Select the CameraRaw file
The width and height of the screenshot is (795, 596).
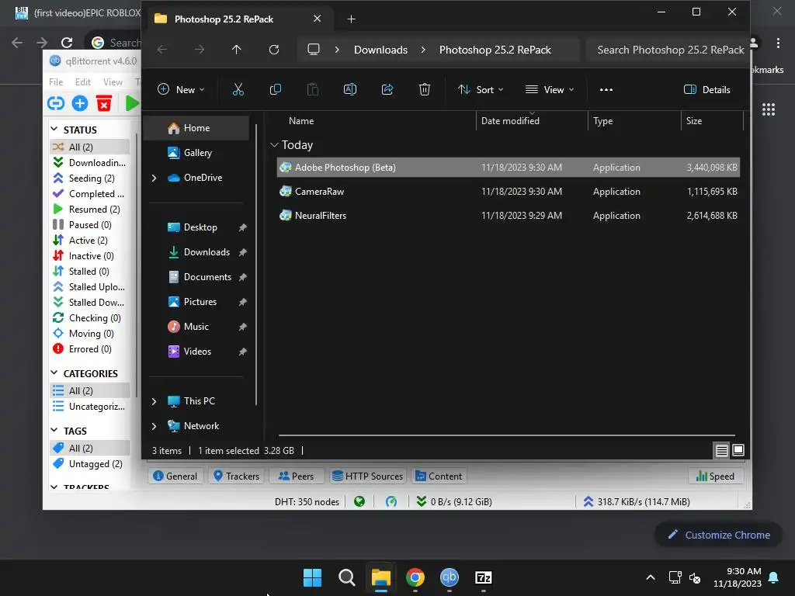coord(508,192)
